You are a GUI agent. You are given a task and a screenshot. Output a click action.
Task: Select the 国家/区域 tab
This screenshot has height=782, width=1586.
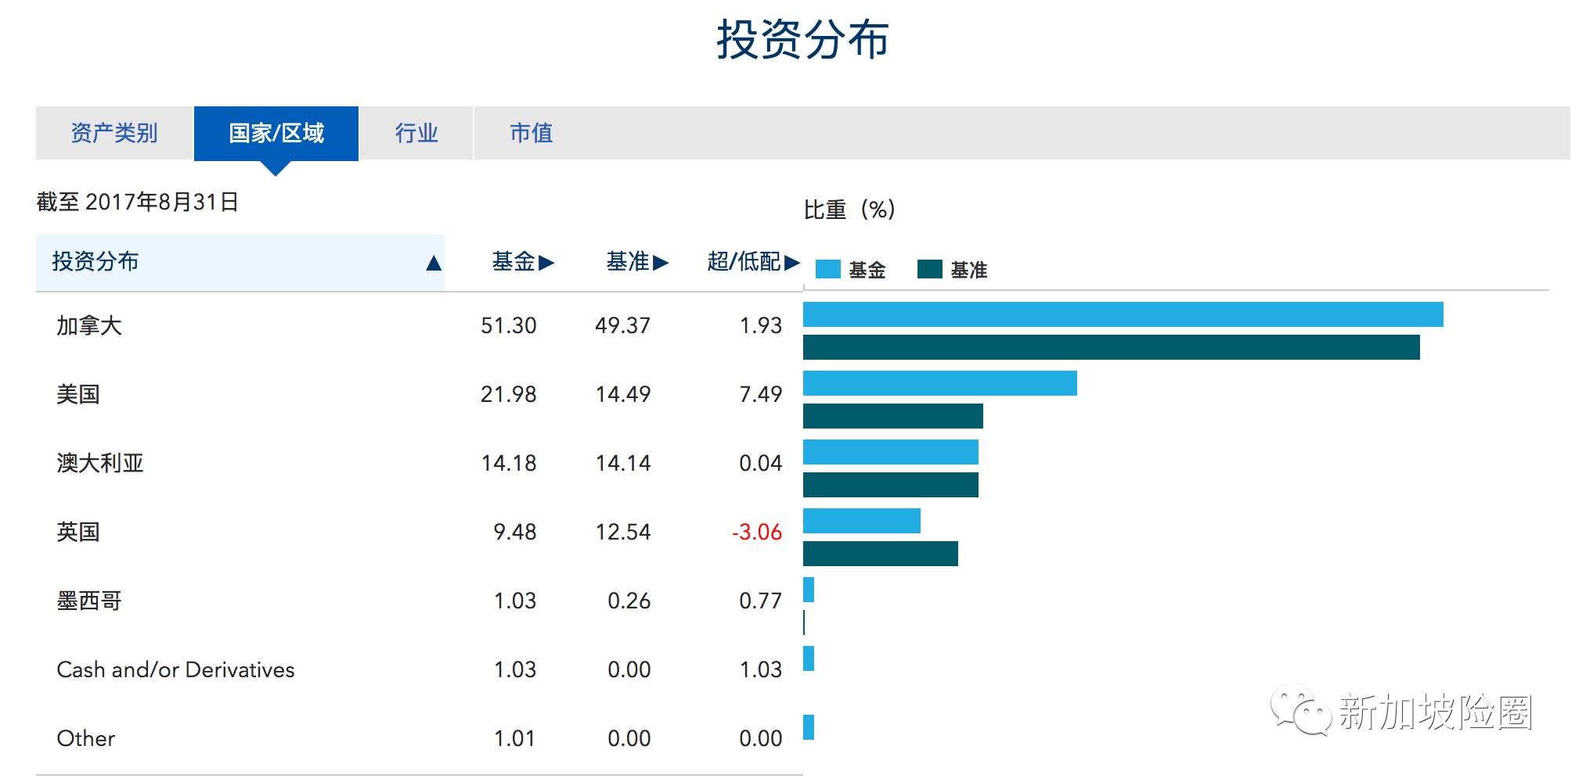276,133
